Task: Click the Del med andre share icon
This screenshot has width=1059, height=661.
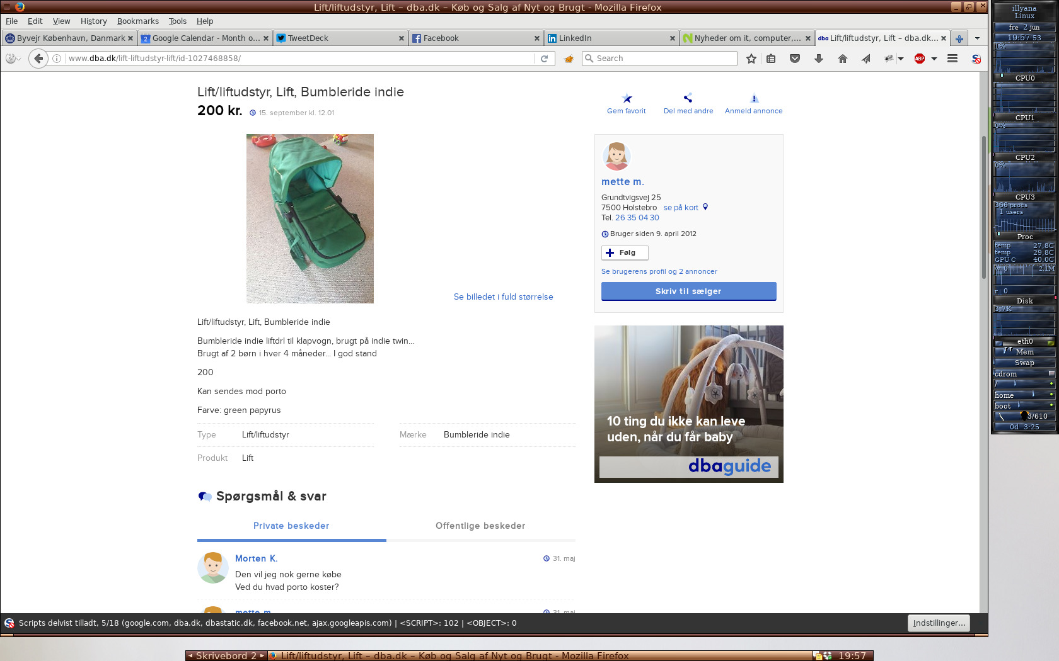Action: coord(688,98)
